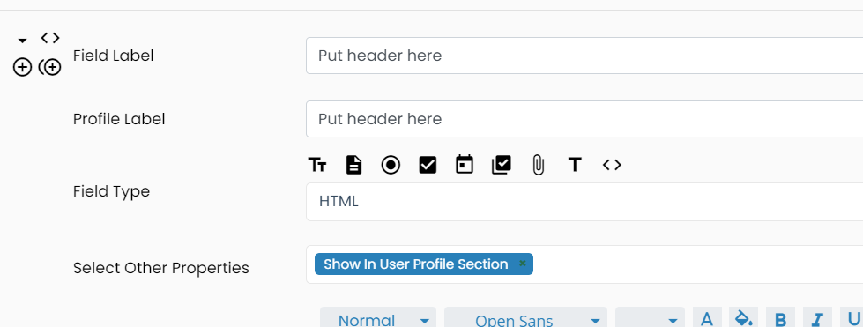Choose the document textarea field type icon
This screenshot has height=327, width=863.
click(353, 165)
